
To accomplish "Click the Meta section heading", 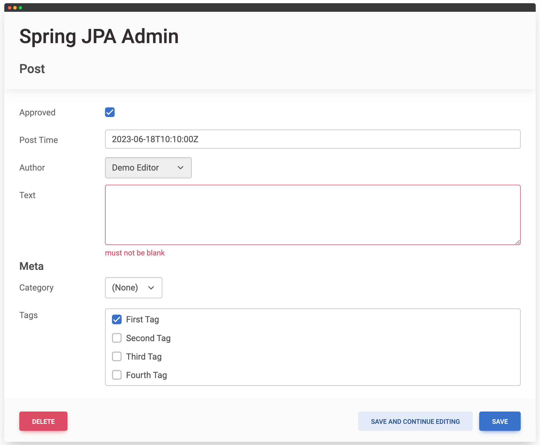I will pyautogui.click(x=31, y=266).
